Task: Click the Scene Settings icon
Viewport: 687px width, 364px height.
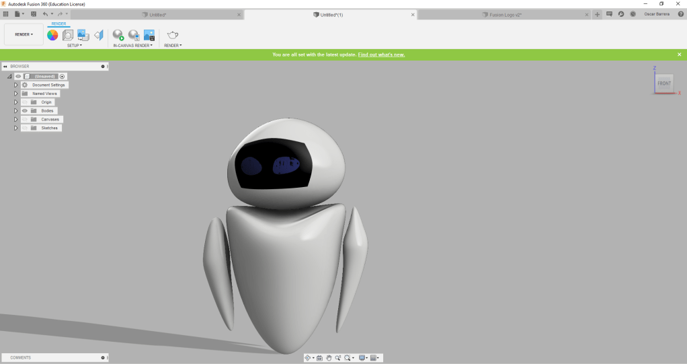Action: point(68,35)
